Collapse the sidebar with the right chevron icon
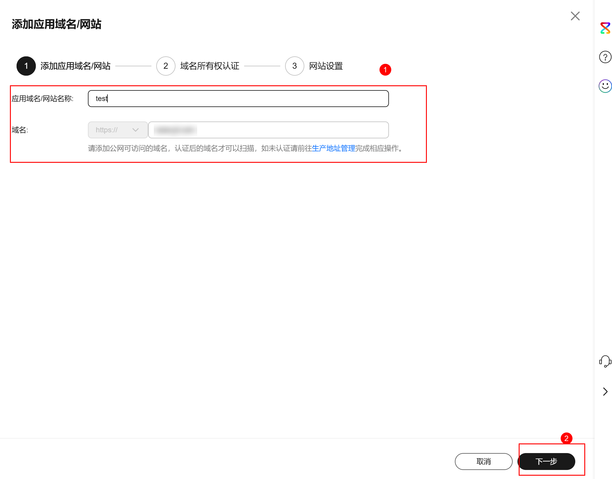 (605, 391)
